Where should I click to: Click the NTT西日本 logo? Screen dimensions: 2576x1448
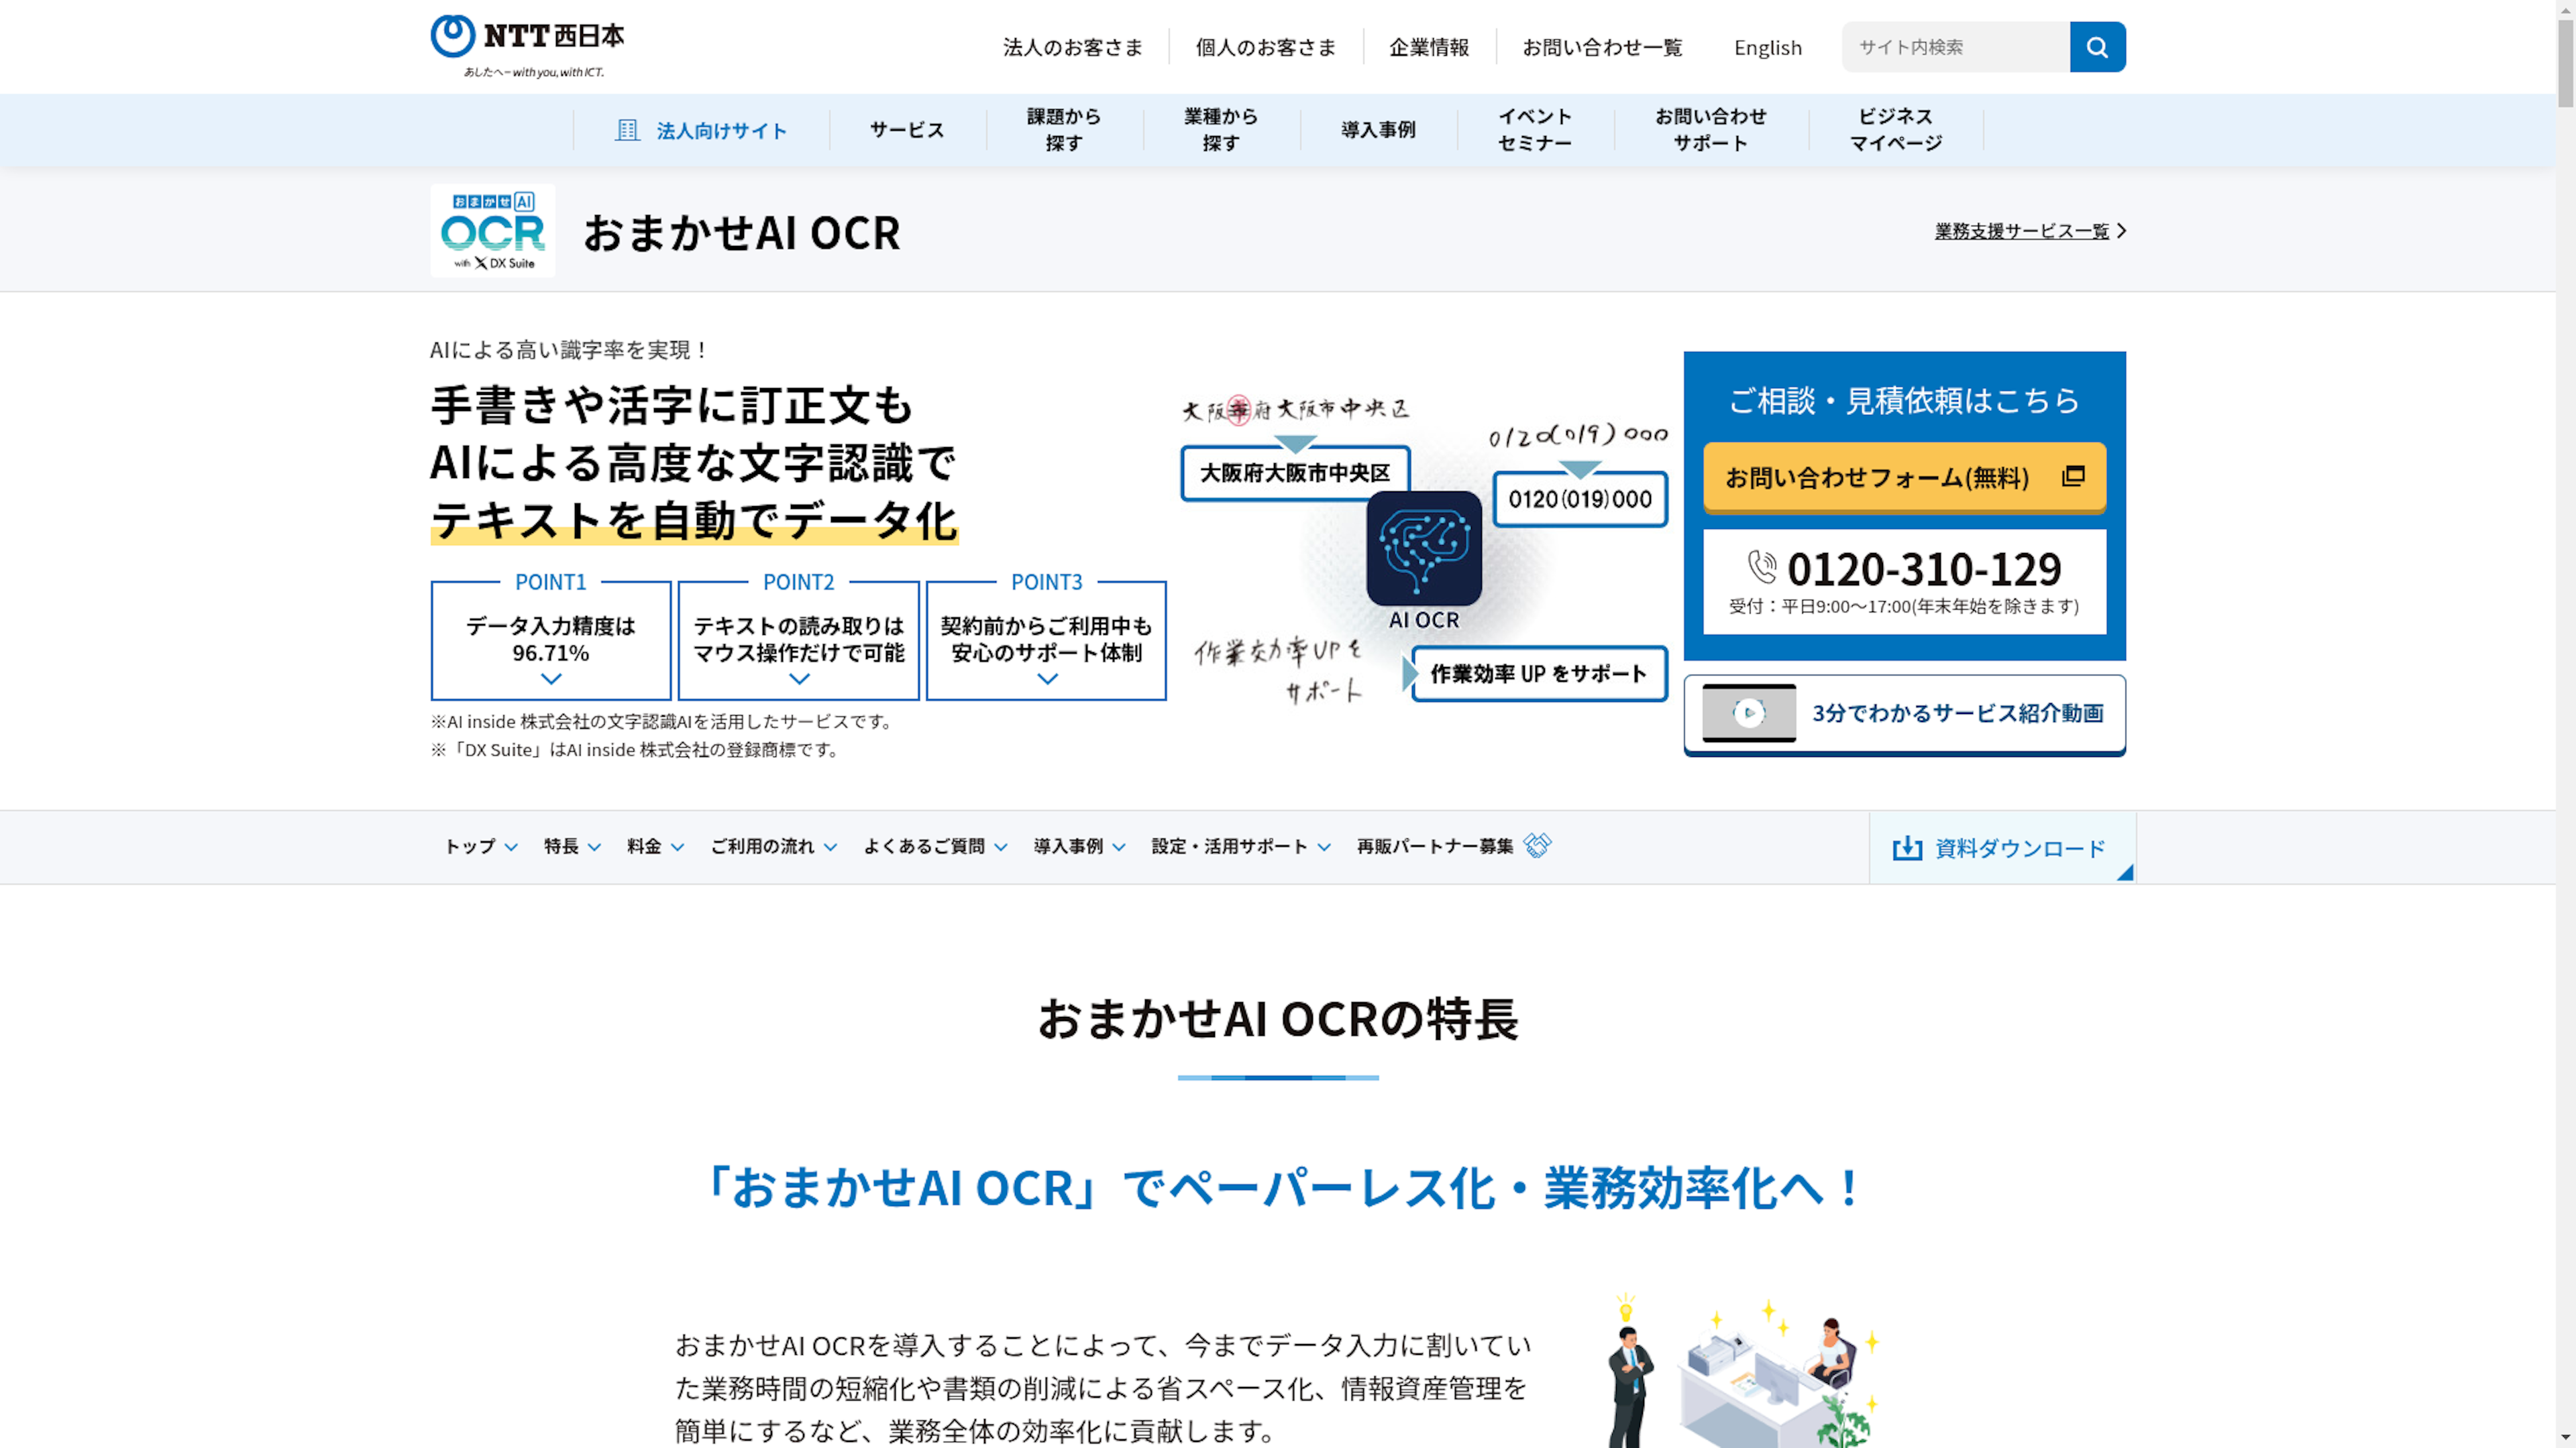[x=527, y=46]
